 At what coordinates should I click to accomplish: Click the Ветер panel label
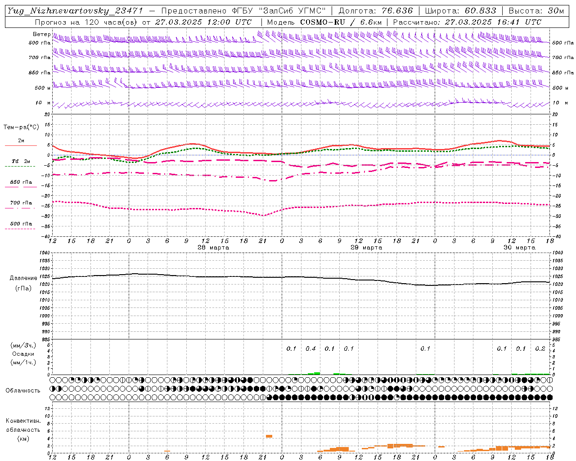tap(41, 34)
